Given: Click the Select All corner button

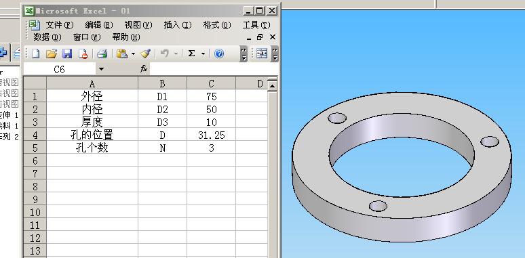Looking at the screenshot, I should click(x=35, y=83).
